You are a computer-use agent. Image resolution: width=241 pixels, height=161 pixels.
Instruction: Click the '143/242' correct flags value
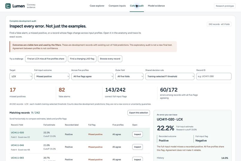coord(115,90)
